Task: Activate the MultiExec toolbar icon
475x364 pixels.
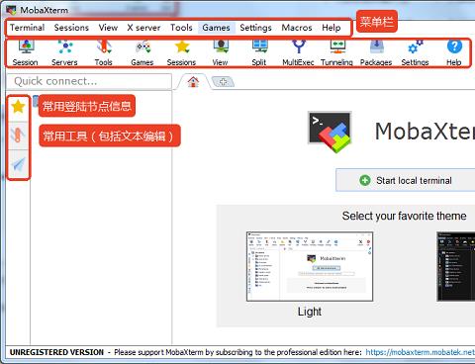Action: pyautogui.click(x=298, y=52)
